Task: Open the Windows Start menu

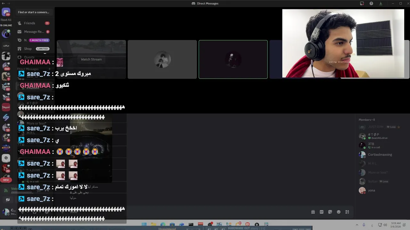Action: (x=144, y=225)
